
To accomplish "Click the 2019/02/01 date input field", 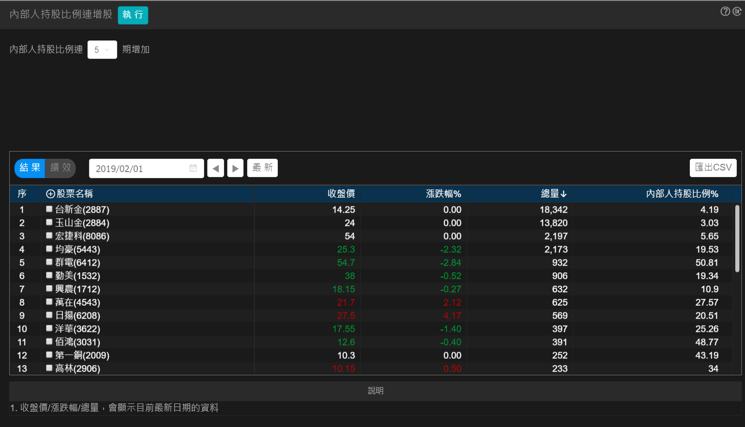I will click(x=138, y=168).
